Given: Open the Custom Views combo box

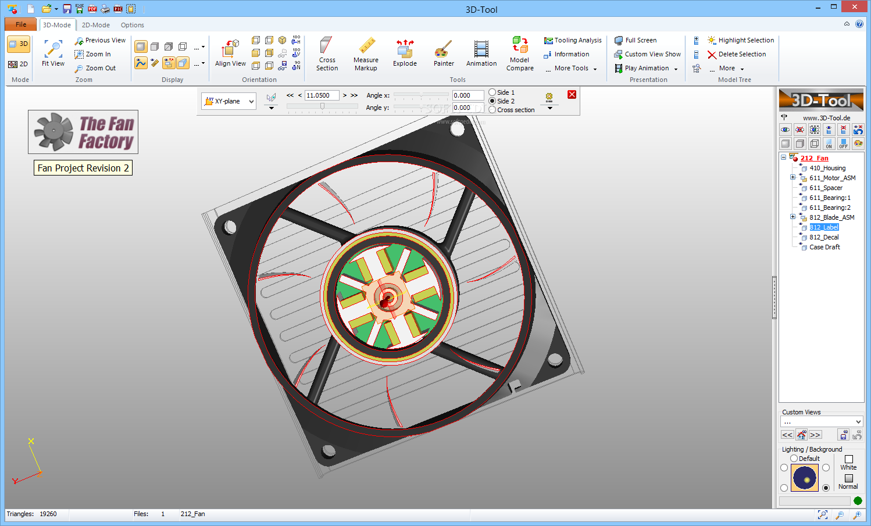Looking at the screenshot, I should pos(821,422).
